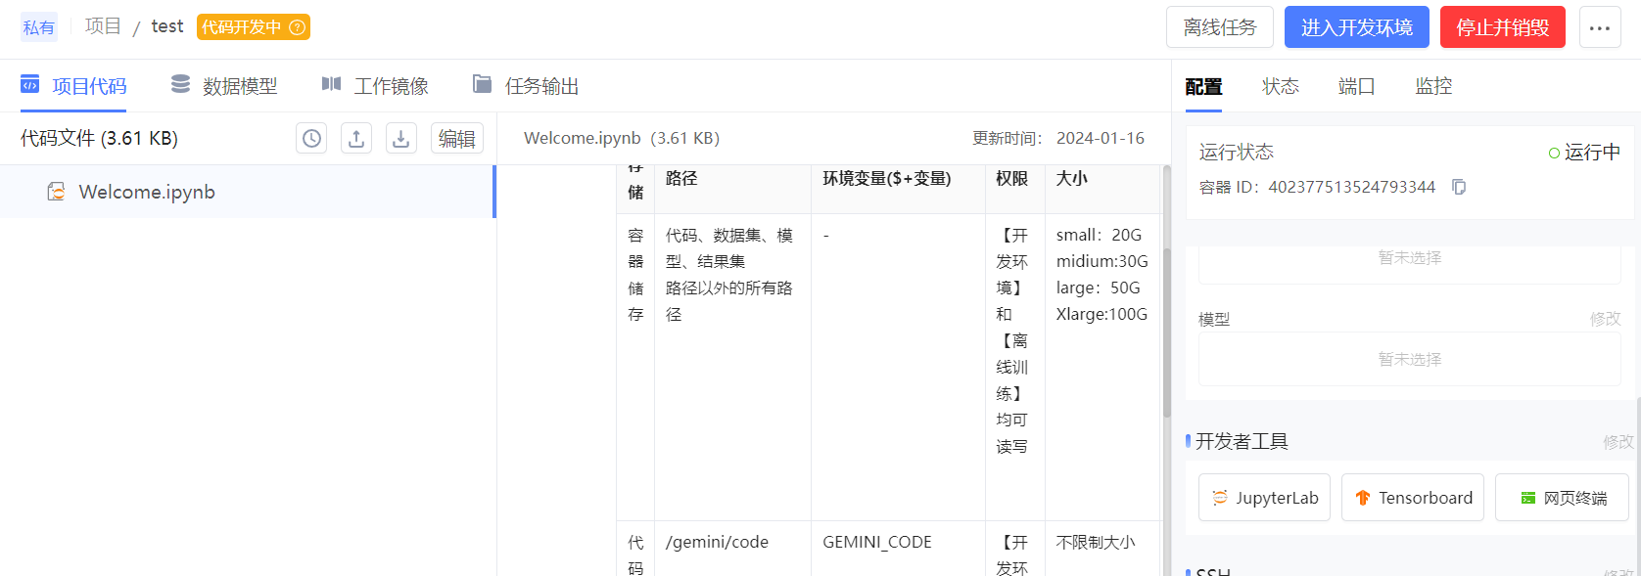Open the 端口 tab
The image size is (1641, 576).
[x=1356, y=86]
